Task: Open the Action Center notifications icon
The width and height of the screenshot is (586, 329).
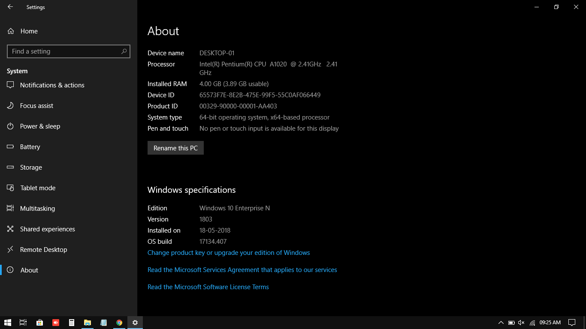Action: [x=572, y=323]
